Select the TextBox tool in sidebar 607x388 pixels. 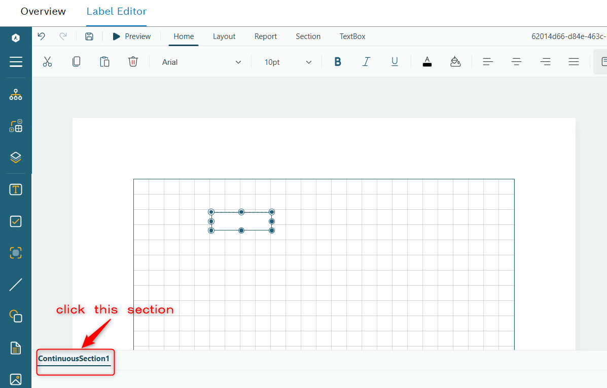coord(16,189)
